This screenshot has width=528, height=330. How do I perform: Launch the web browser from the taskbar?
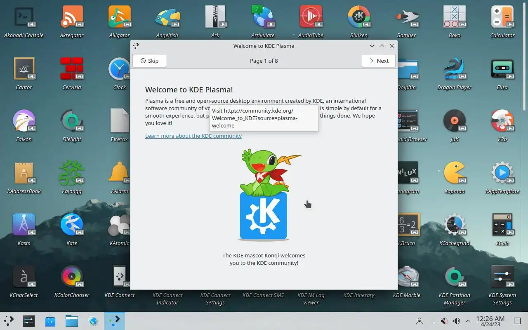point(93,321)
